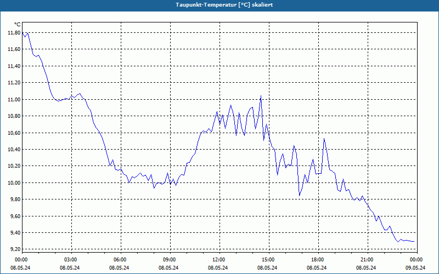Click the chart title Taupunkt-Temperatur [°C] skaliert

pos(224,5)
